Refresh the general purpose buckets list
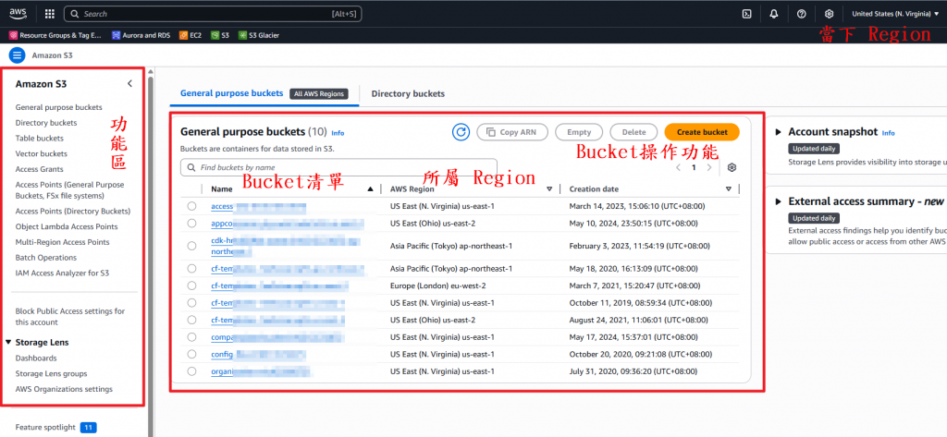The height and width of the screenshot is (437, 947). pos(461,131)
